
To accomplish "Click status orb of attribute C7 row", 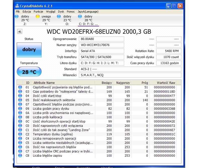I will tap(20, 151).
